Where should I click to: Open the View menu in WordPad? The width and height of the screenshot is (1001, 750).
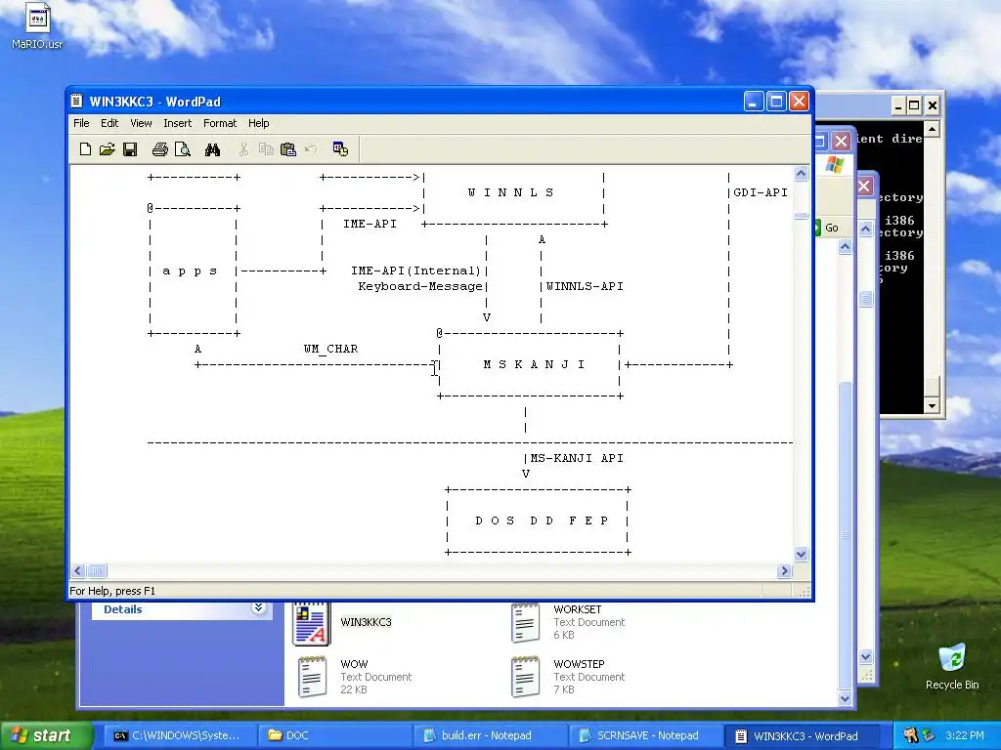(x=141, y=123)
